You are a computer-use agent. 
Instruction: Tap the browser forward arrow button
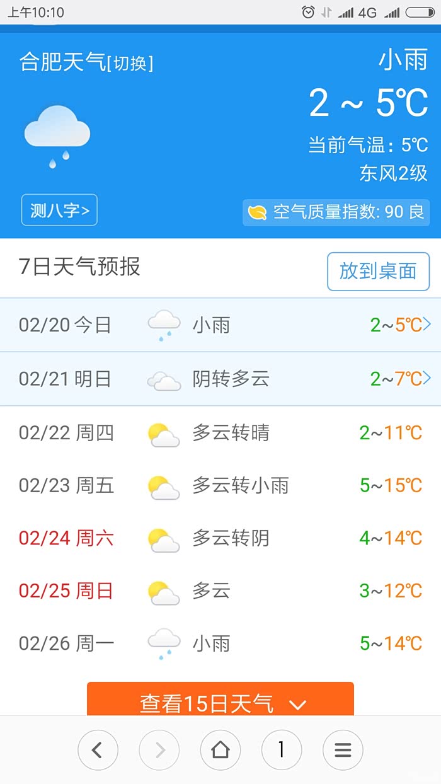click(x=159, y=750)
